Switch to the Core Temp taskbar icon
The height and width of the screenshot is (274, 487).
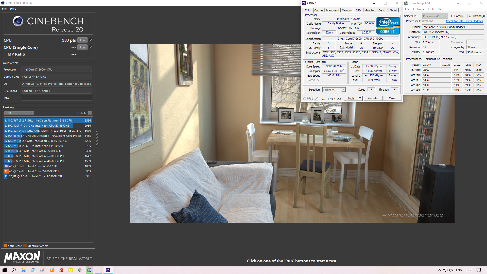tap(89, 270)
